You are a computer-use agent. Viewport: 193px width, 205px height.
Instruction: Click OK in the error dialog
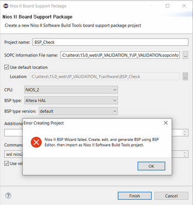click(151, 166)
